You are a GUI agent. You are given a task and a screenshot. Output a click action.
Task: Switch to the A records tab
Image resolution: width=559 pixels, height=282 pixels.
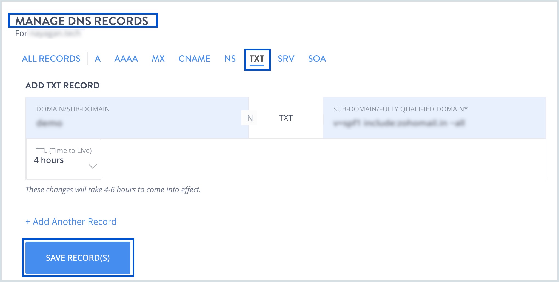coord(98,59)
